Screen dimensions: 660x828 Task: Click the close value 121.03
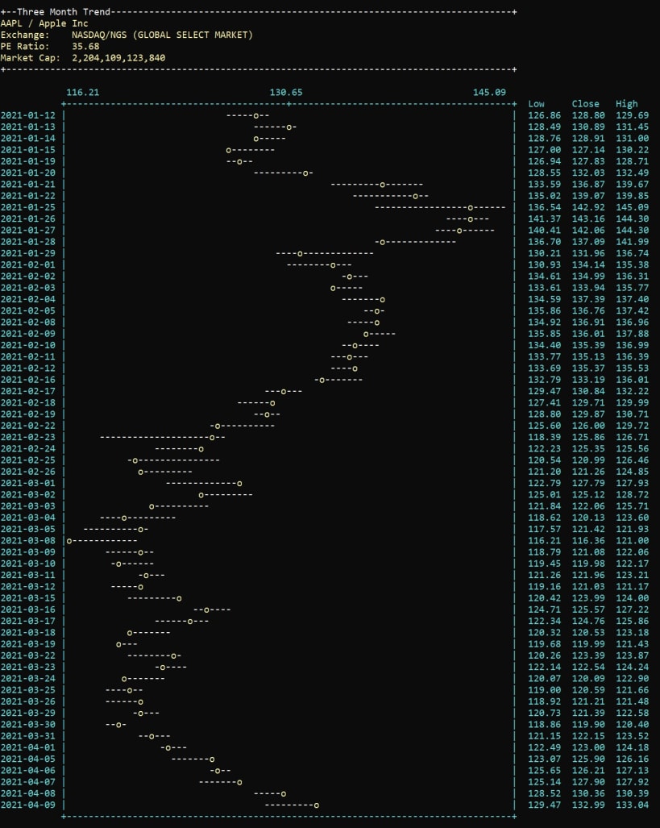point(588,587)
